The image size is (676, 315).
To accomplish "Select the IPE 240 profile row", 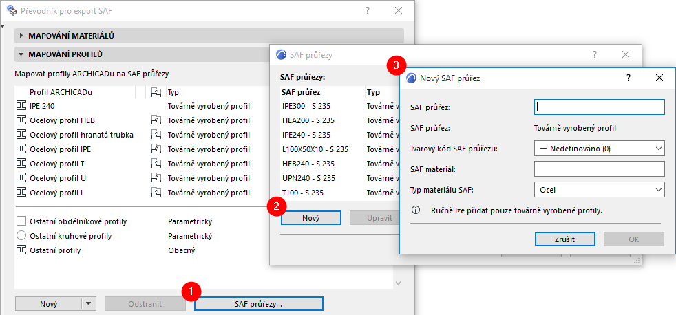I will coord(142,106).
